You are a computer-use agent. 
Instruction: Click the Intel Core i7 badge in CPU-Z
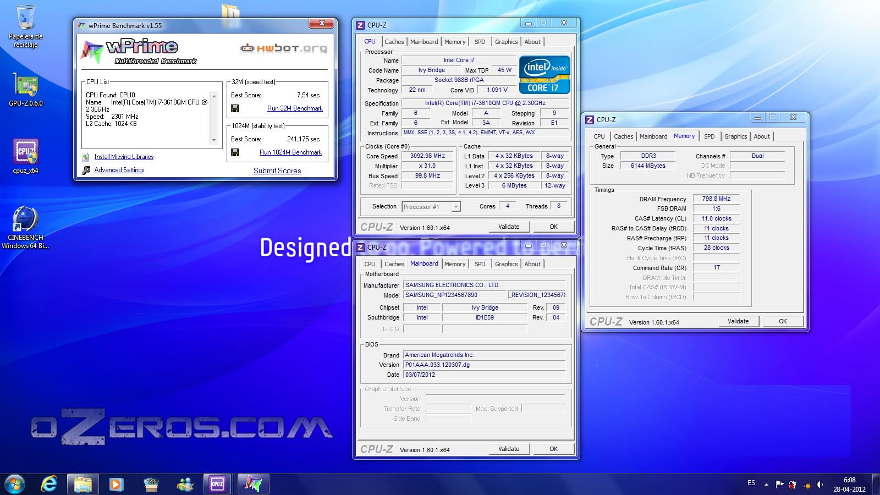pyautogui.click(x=544, y=74)
